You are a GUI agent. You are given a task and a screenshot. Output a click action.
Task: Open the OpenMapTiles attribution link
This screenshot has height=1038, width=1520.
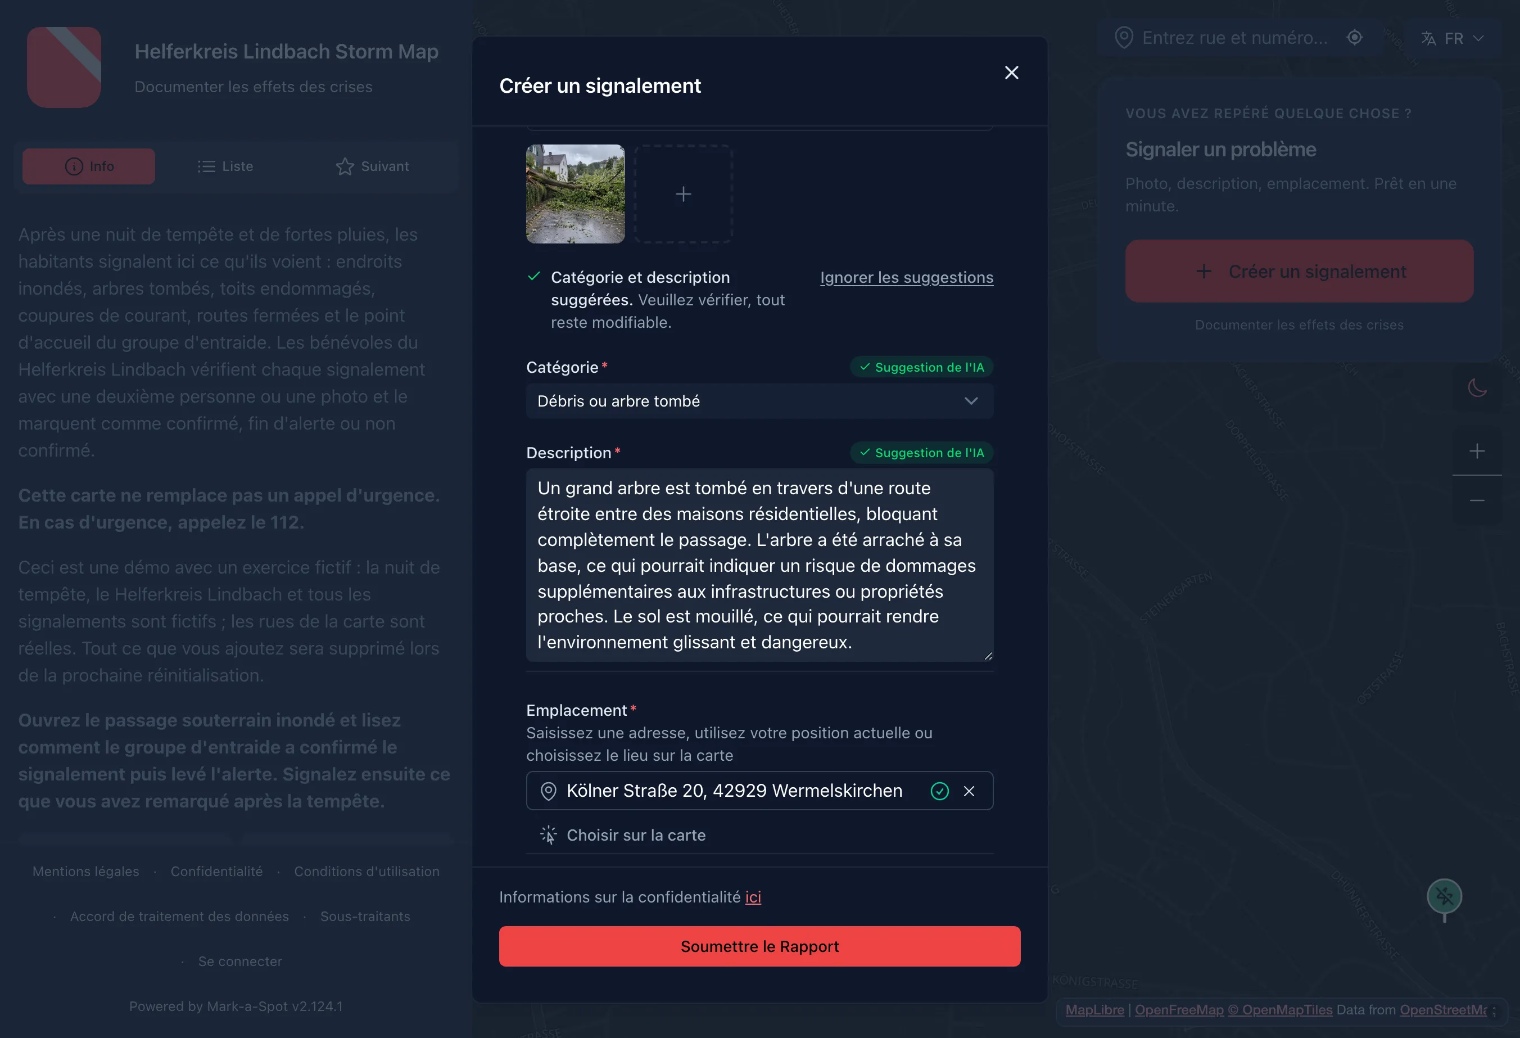point(1280,1009)
